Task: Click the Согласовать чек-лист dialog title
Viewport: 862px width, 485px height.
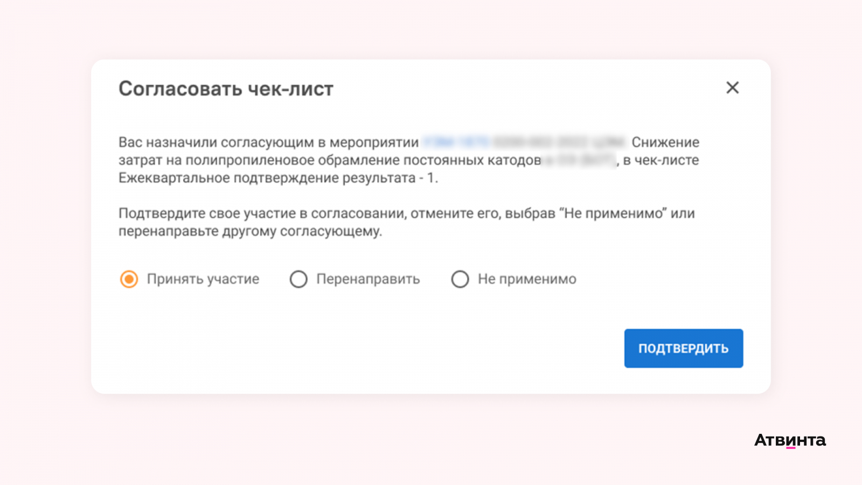Action: click(x=226, y=89)
